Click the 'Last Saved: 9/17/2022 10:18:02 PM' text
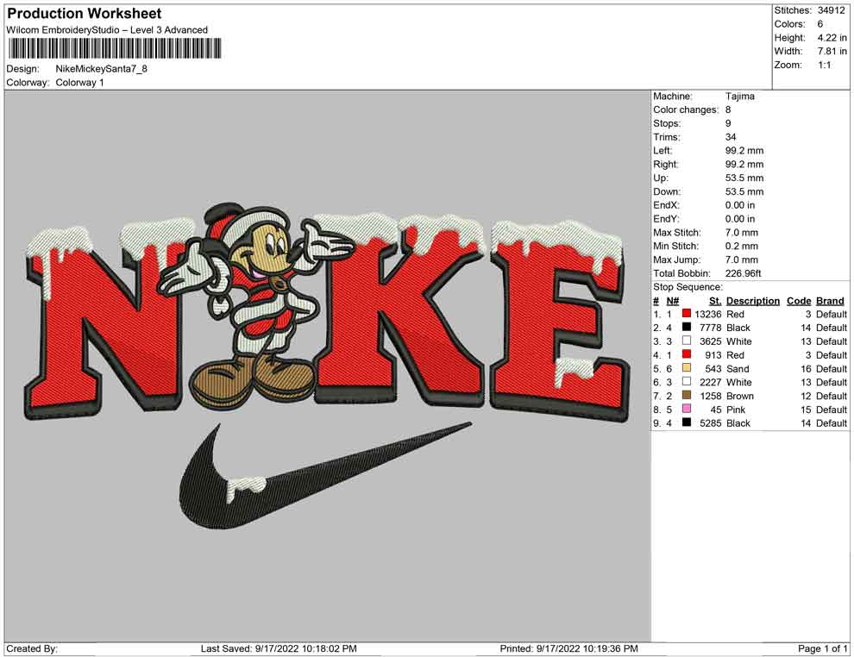Image resolution: width=854 pixels, height=657 pixels. click(x=279, y=648)
